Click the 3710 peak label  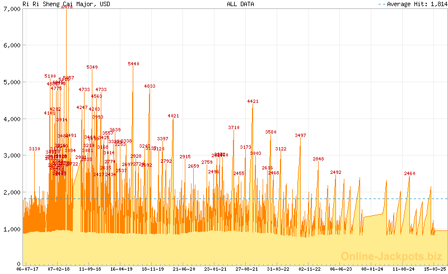[x=234, y=128]
